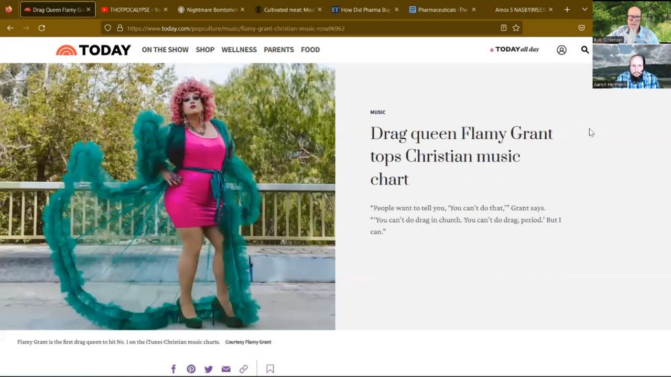Save article with bookmark flag icon
Image resolution: width=671 pixels, height=377 pixels.
[x=270, y=369]
